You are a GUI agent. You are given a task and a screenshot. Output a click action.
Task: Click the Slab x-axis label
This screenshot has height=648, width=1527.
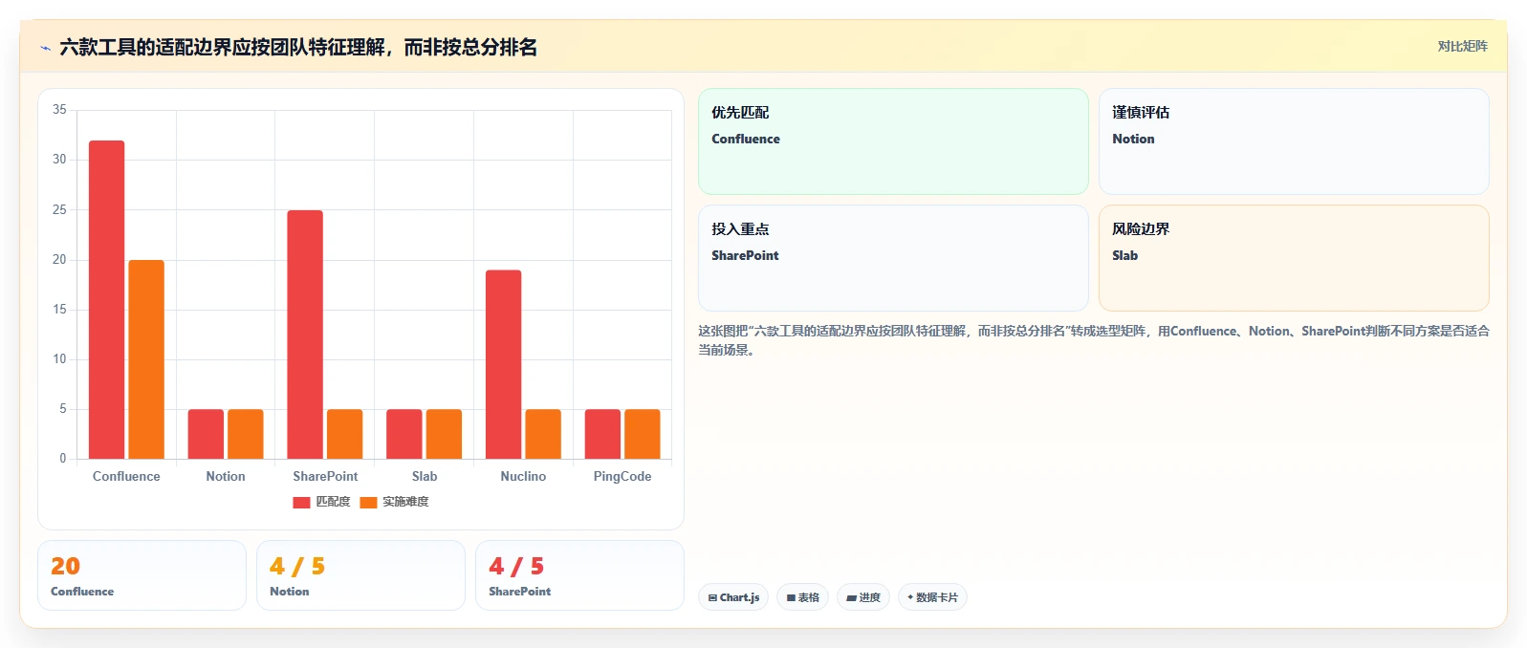tap(425, 476)
